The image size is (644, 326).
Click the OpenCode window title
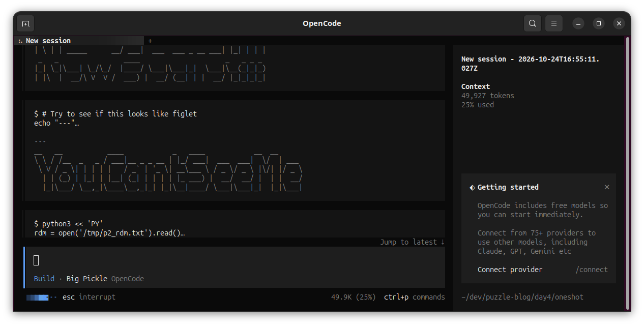pyautogui.click(x=322, y=23)
